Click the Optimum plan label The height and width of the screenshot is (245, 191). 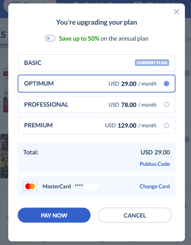(39, 83)
